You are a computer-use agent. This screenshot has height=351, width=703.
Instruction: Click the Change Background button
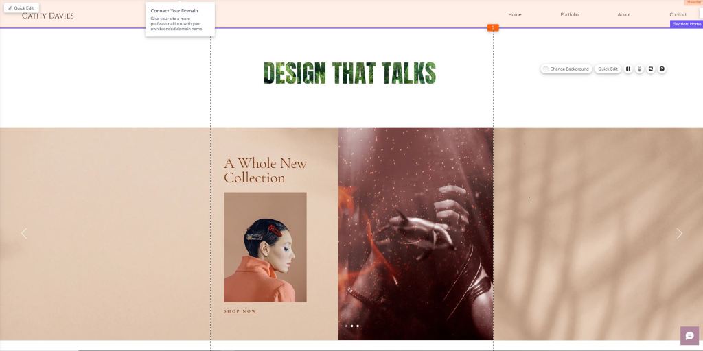(x=566, y=69)
